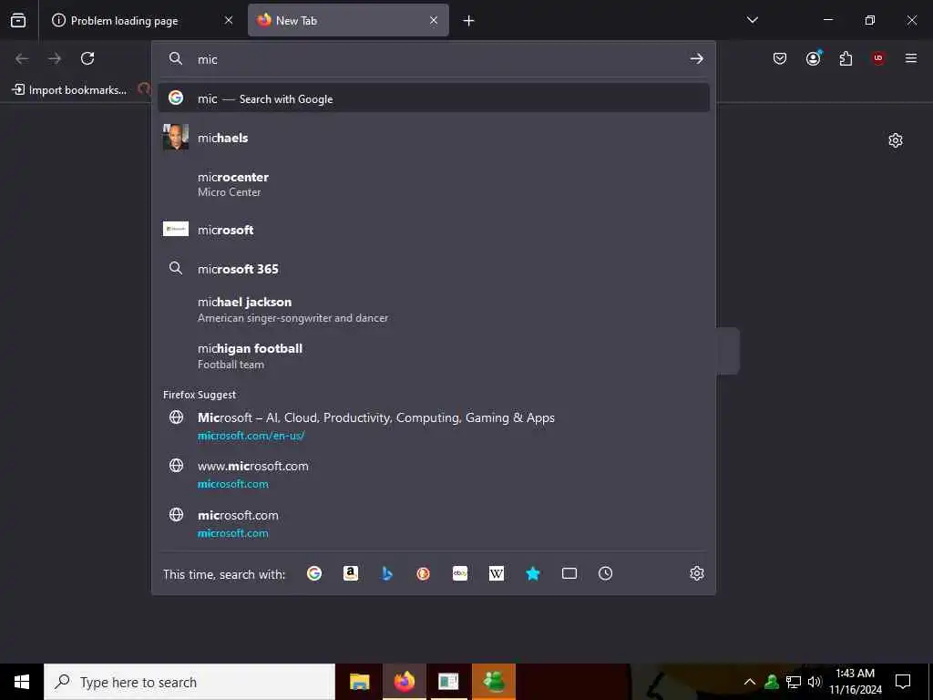The width and height of the screenshot is (933, 700).
Task: Close the Problem loading page tab
Action: point(229,20)
